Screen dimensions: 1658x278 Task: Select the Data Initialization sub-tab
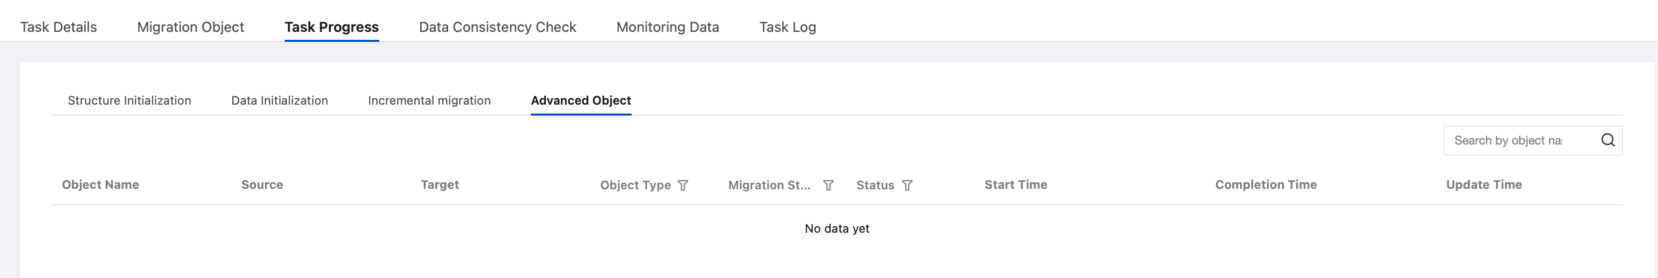tap(279, 101)
